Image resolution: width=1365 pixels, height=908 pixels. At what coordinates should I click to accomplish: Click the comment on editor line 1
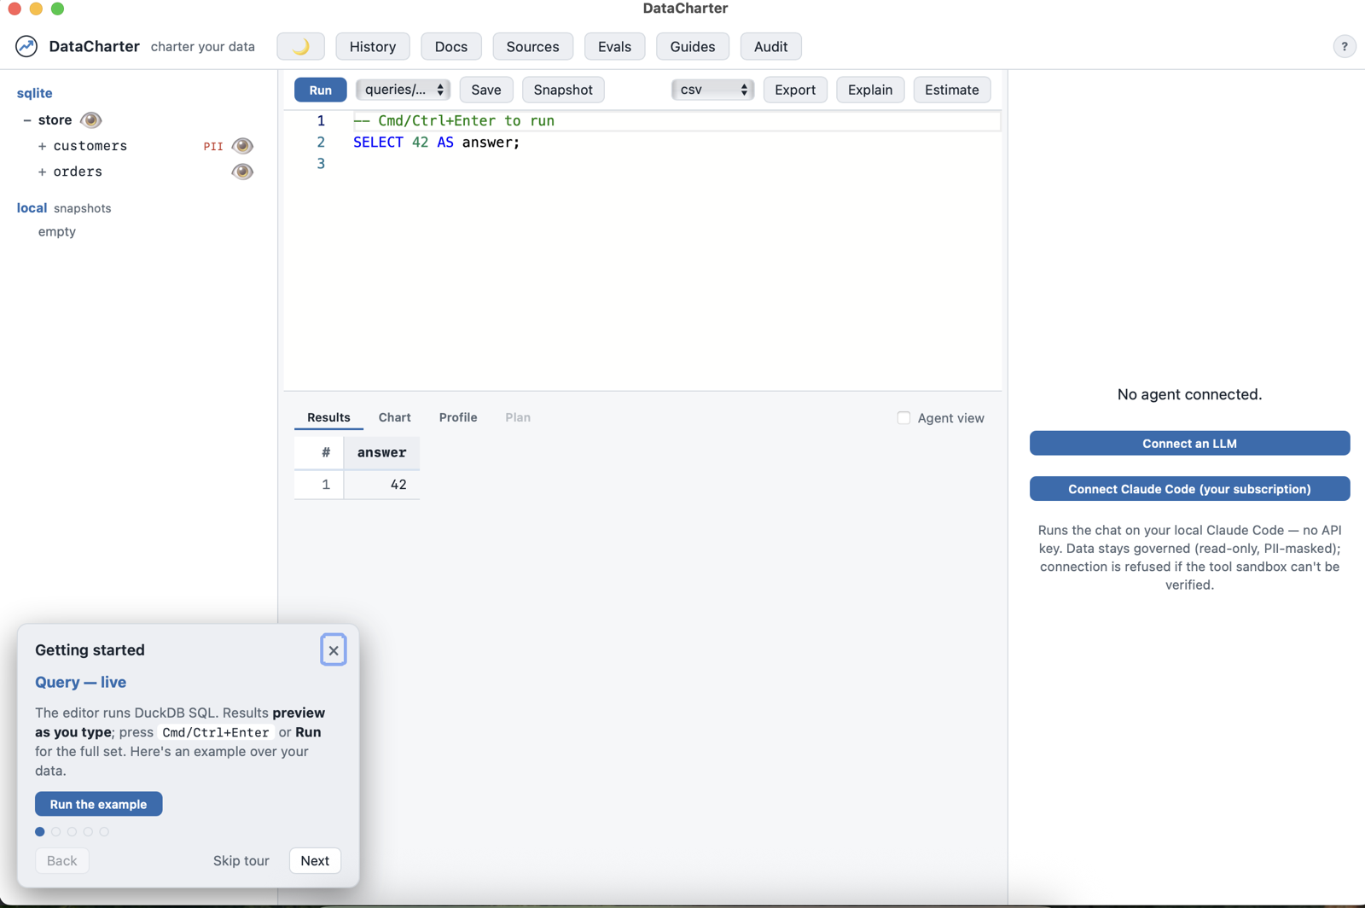pyautogui.click(x=453, y=121)
